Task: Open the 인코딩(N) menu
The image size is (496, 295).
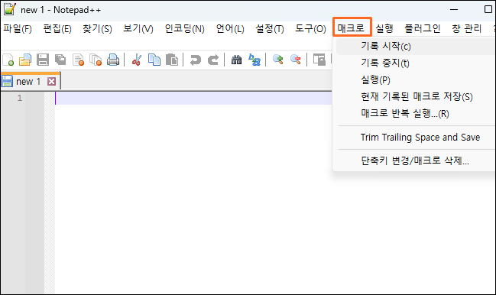Action: [x=184, y=29]
